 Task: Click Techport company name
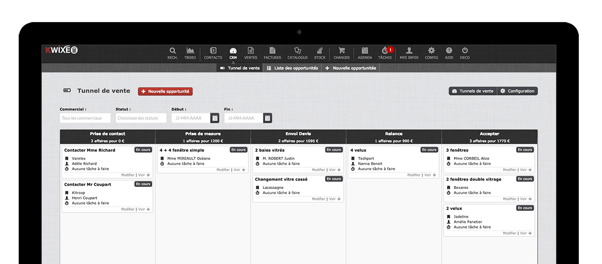366,158
